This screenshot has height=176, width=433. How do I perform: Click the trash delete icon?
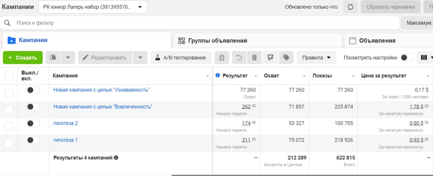[x=254, y=58]
